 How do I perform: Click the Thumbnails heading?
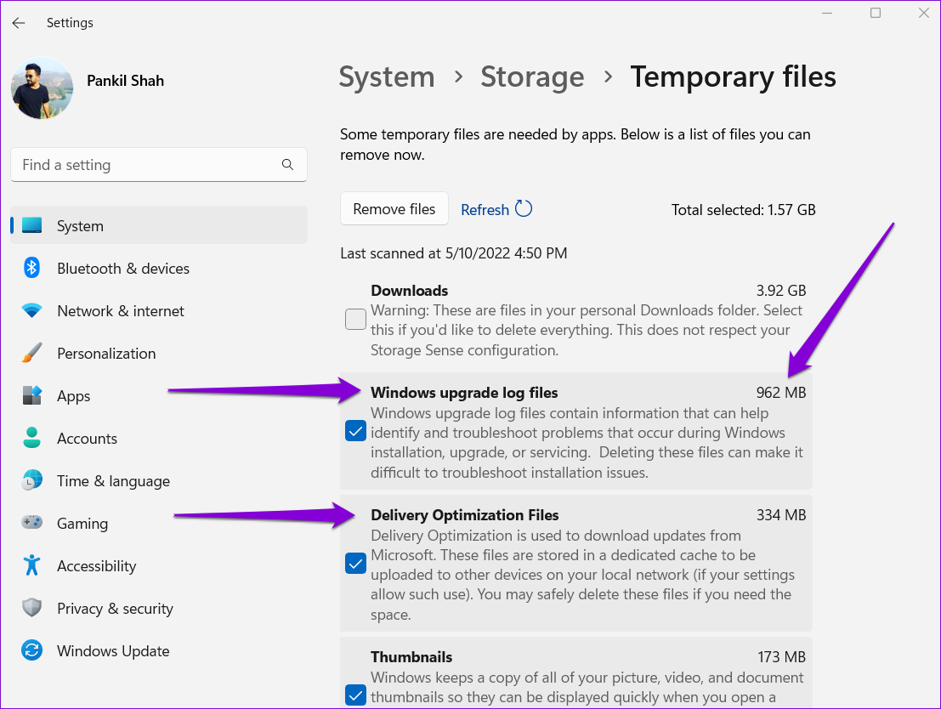point(411,657)
